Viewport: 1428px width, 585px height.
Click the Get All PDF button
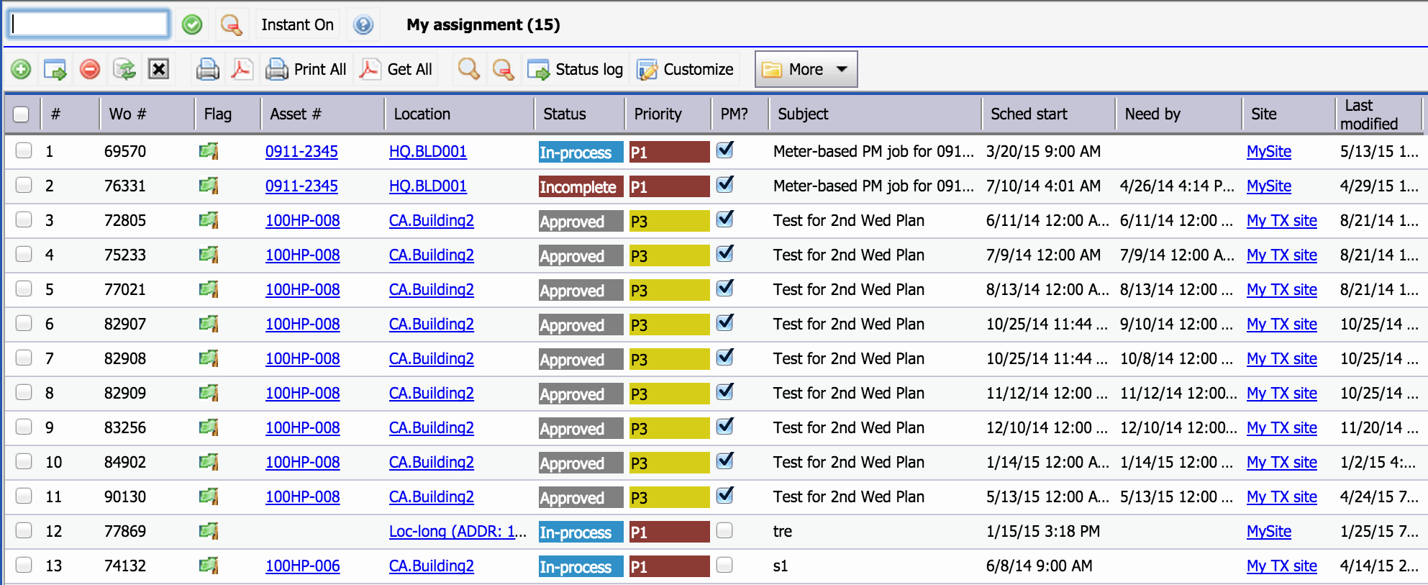pyautogui.click(x=396, y=69)
